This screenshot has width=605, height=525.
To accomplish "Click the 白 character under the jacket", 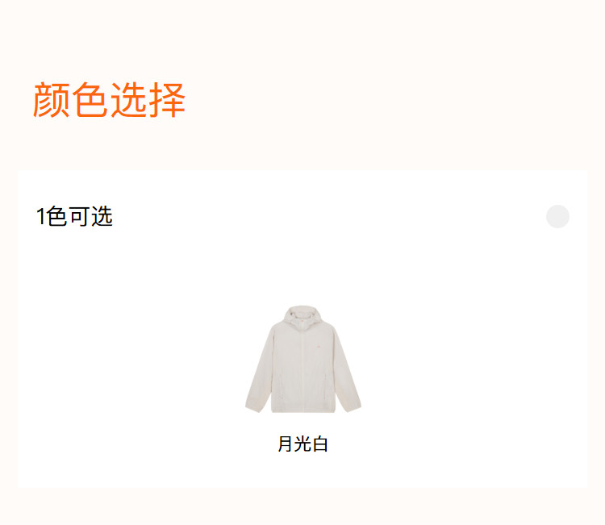I will pyautogui.click(x=320, y=444).
